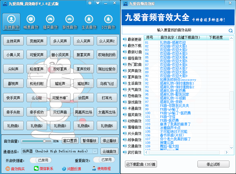Open the 主持音效 category
The image size is (236, 174).
click(11, 22)
